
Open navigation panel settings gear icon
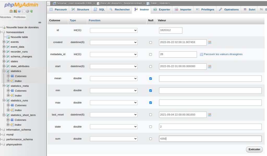click(27, 11)
